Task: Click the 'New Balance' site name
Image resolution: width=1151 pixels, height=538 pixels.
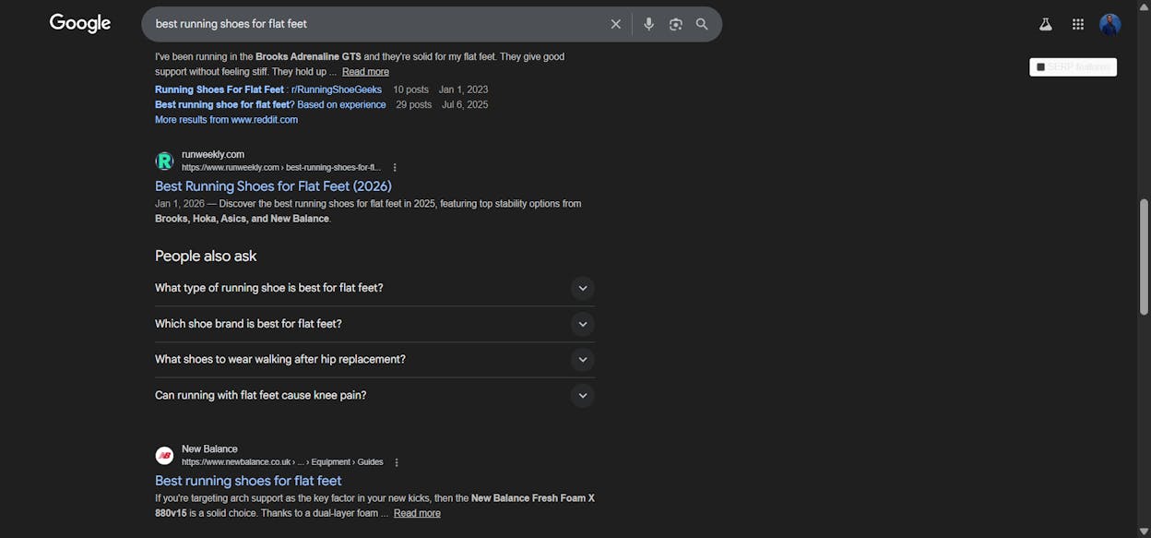Action: tap(209, 448)
